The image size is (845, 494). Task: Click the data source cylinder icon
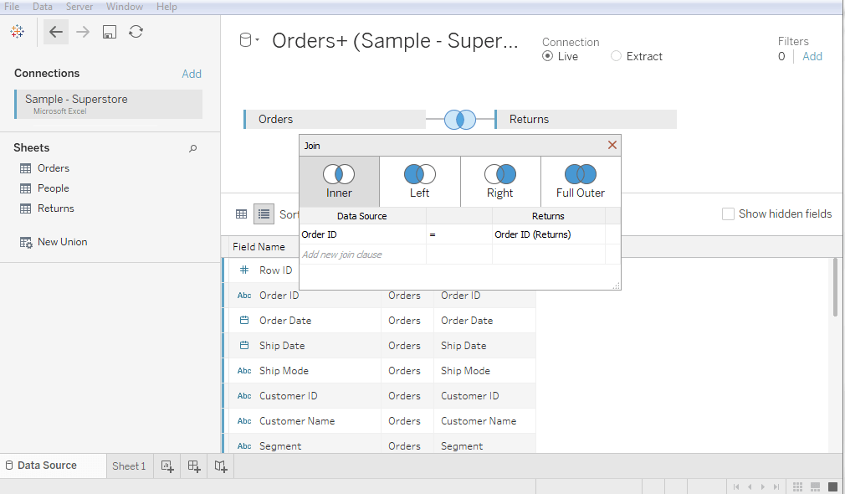tap(245, 40)
